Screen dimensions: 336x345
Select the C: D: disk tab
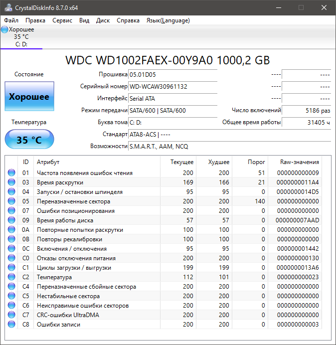[21, 37]
